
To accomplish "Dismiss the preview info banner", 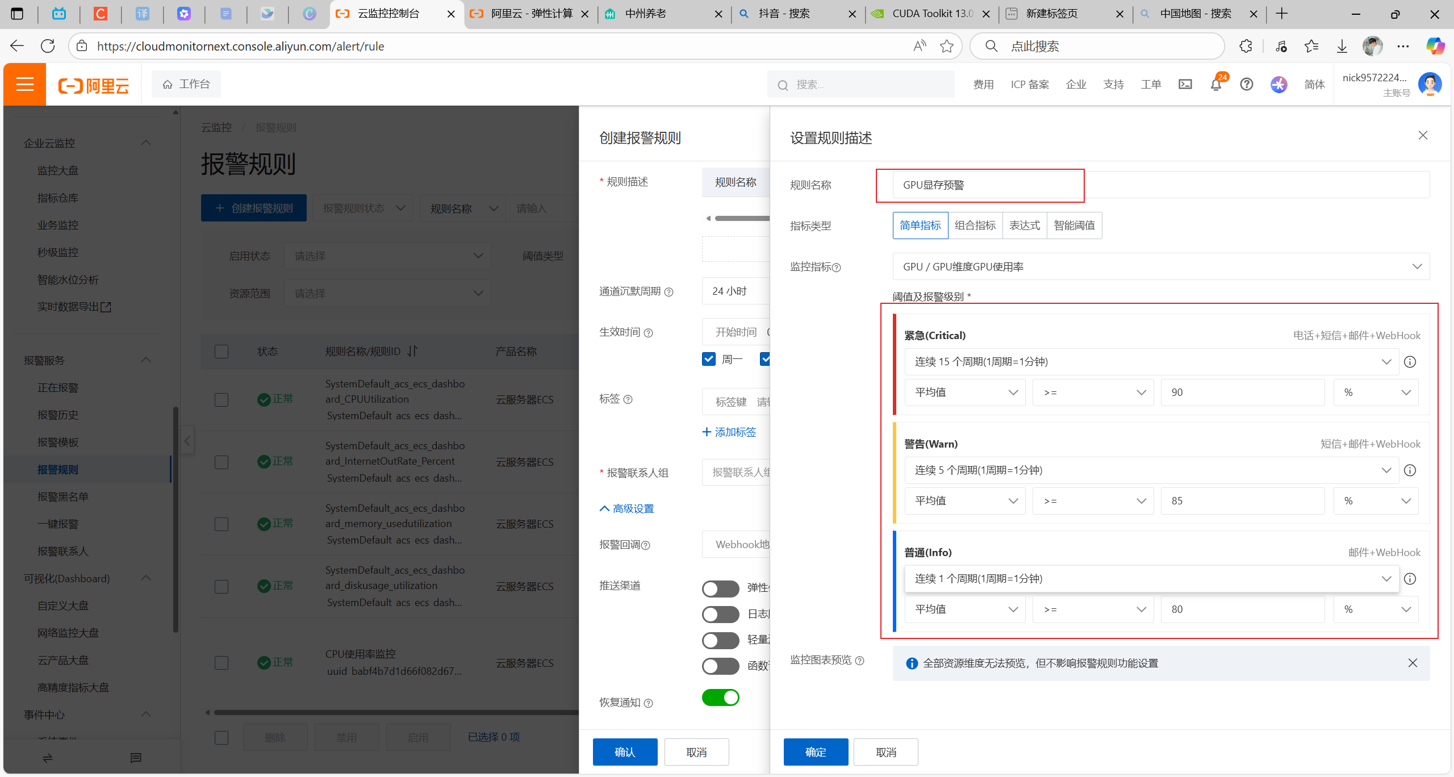I will pyautogui.click(x=1413, y=663).
